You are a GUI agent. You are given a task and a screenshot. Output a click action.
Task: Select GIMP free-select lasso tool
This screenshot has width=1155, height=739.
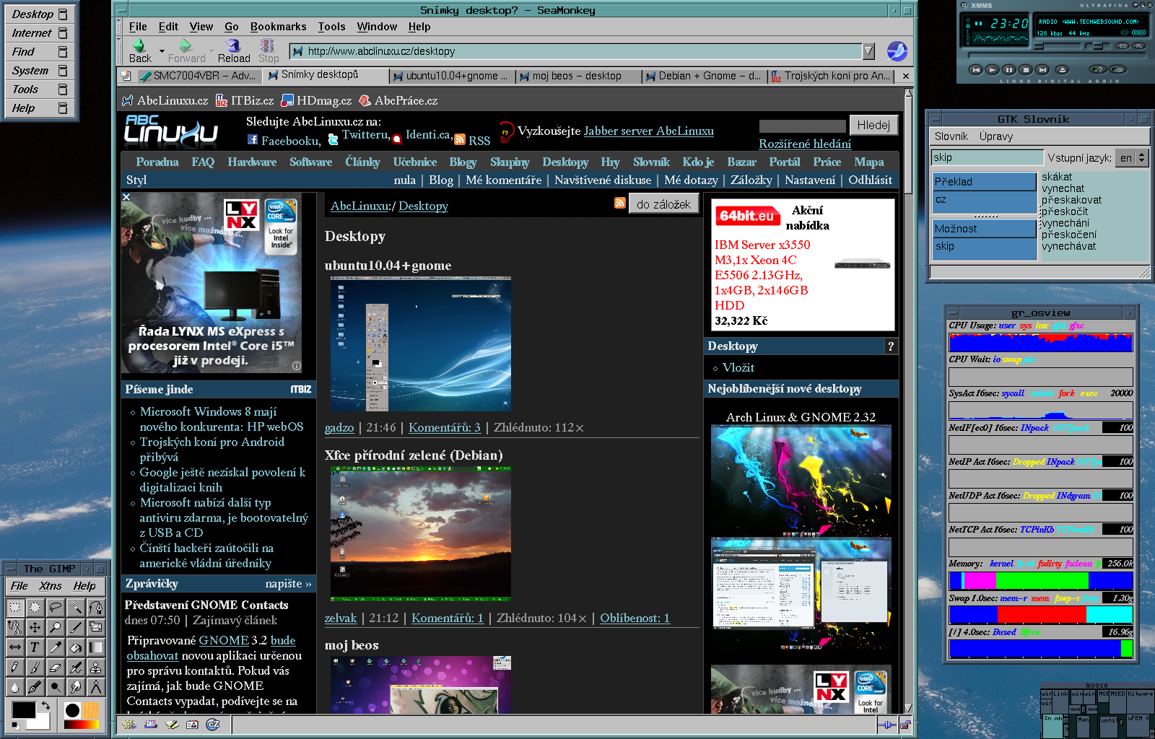[56, 608]
